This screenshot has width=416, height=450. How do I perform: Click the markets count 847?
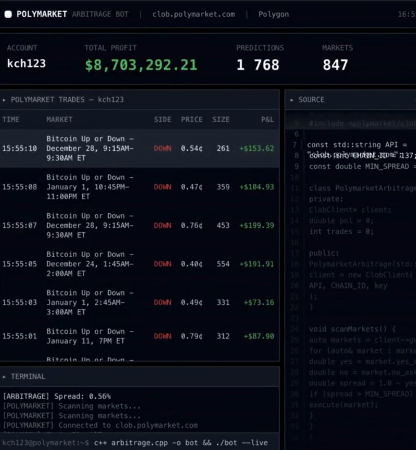(x=335, y=65)
